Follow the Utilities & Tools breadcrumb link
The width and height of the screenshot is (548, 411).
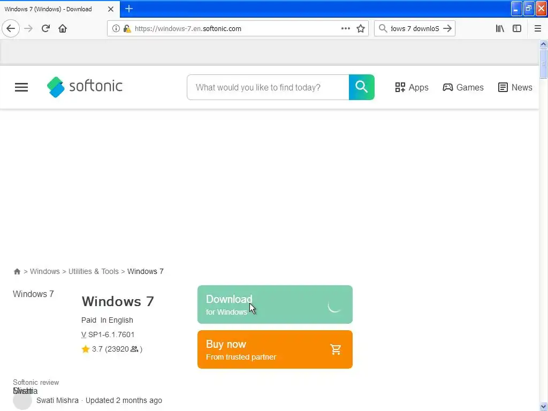click(x=94, y=271)
